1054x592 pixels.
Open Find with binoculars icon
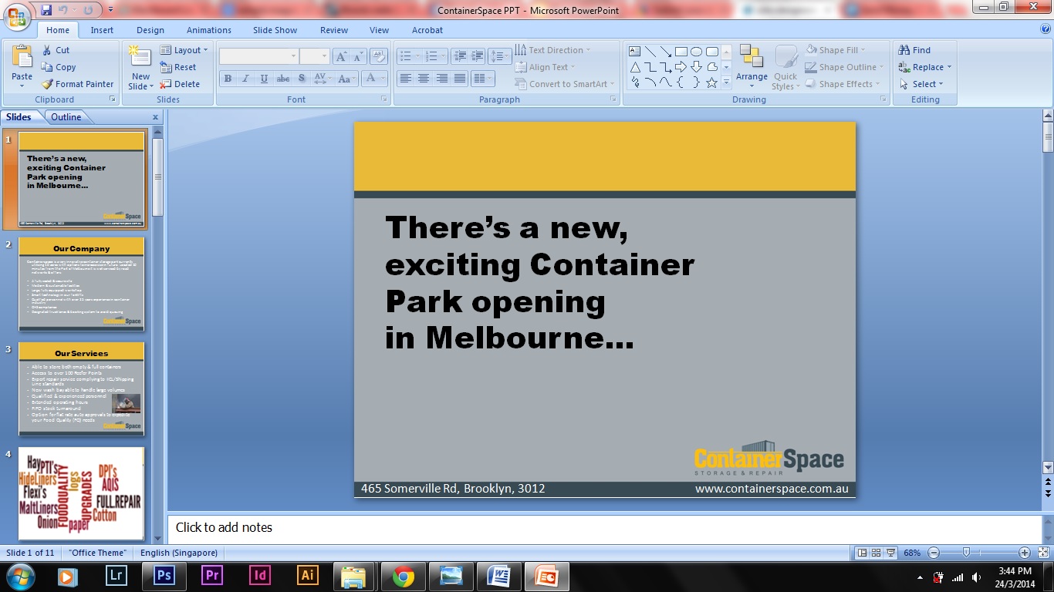pyautogui.click(x=915, y=50)
